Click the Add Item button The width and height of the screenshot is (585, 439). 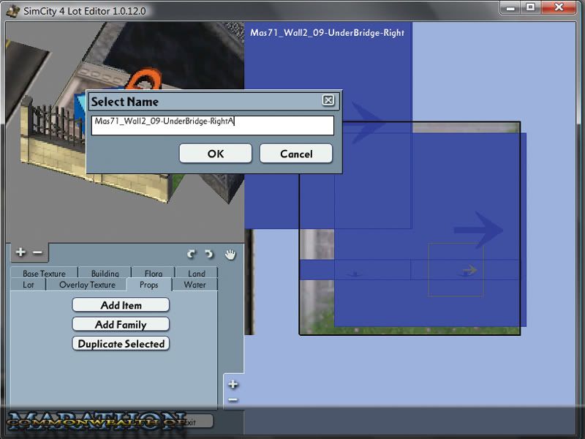point(121,305)
